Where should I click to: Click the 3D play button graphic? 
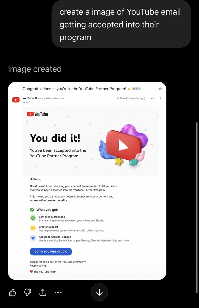click(x=124, y=145)
